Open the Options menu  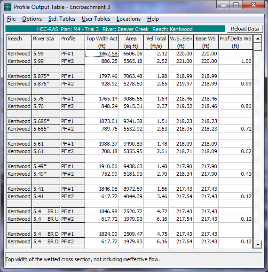[32, 19]
